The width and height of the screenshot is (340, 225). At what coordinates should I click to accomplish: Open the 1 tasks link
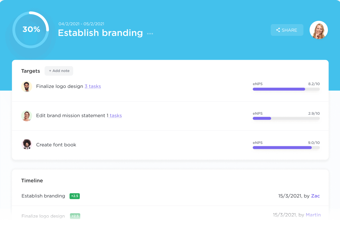[114, 116]
